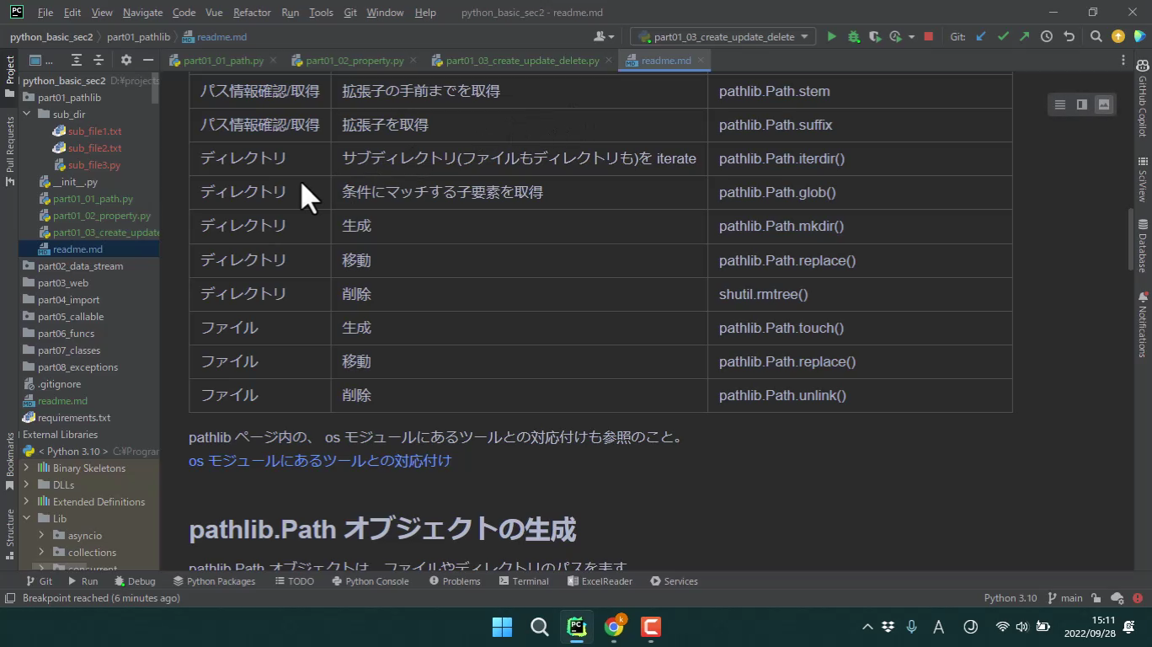Start debugging with the bug icon

pyautogui.click(x=853, y=37)
